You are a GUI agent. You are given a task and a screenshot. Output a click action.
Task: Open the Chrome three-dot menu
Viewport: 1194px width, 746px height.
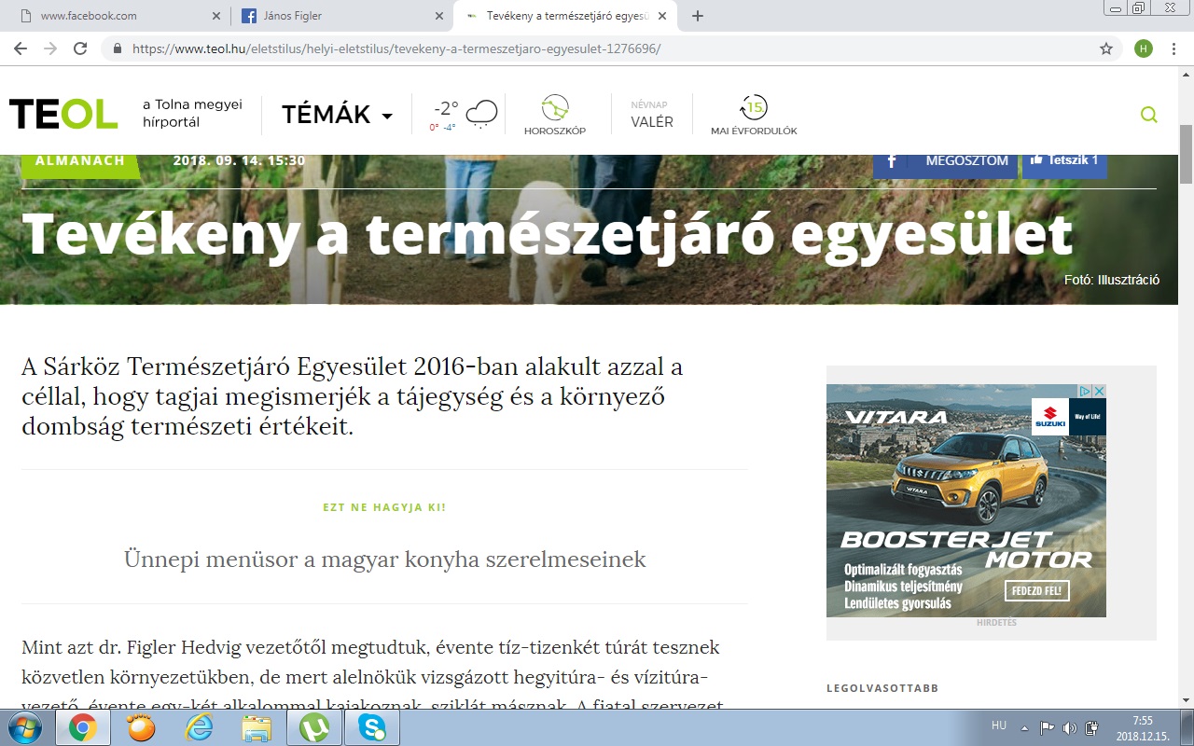(1173, 48)
